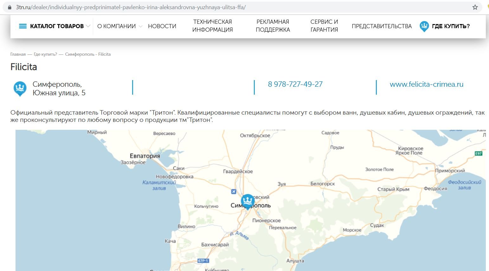The width and height of the screenshot is (489, 271).
Task: Expand the Каталог товаров dropdown arrow
Action: click(88, 26)
